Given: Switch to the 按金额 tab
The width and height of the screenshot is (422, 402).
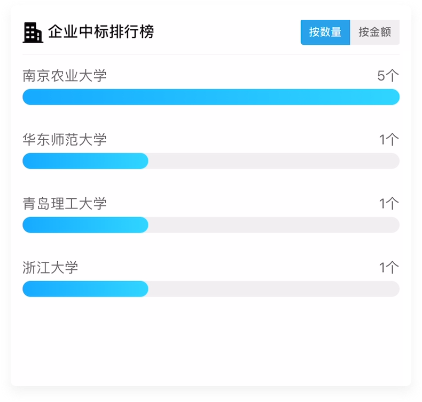Looking at the screenshot, I should coord(374,32).
